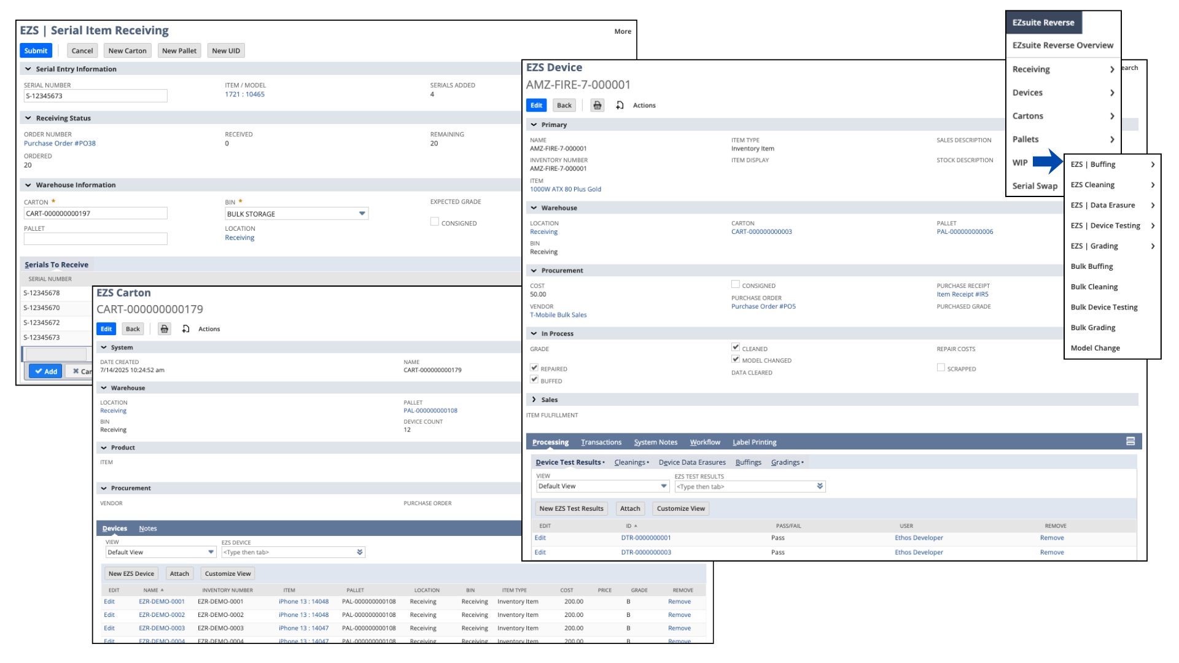Enable the Scrapped checkbox
The image size is (1179, 663).
coord(941,368)
